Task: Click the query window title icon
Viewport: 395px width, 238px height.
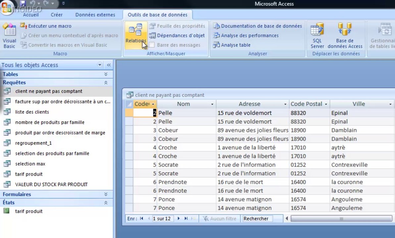Action: click(x=130, y=95)
